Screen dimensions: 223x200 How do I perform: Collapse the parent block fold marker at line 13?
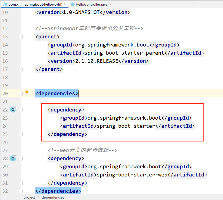21,37
